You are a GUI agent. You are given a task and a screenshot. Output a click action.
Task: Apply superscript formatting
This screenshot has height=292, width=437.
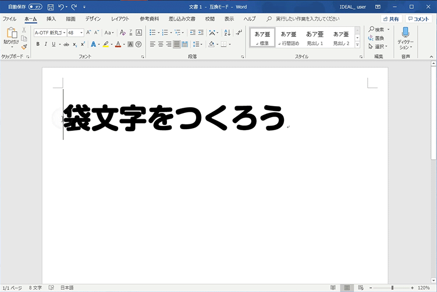[x=83, y=44]
